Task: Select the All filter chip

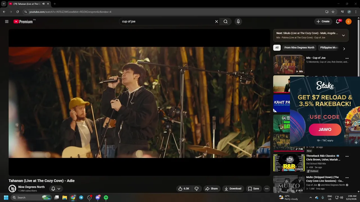Action: pos(277,48)
